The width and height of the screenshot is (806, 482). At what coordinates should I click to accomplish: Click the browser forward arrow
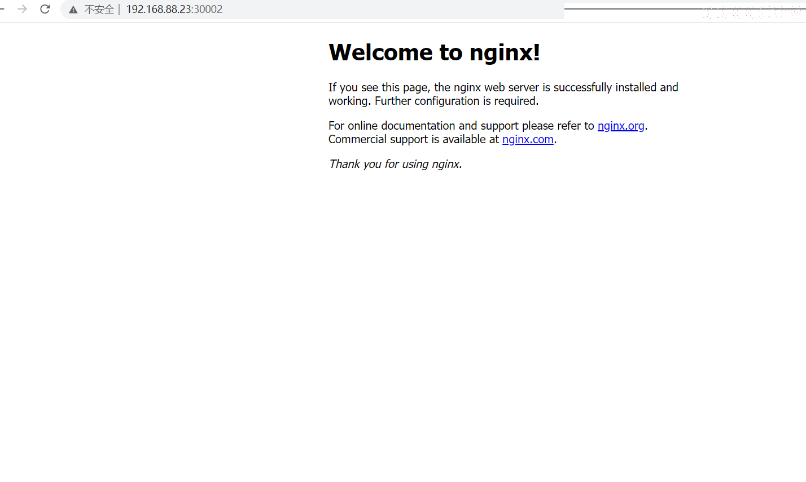tap(23, 9)
